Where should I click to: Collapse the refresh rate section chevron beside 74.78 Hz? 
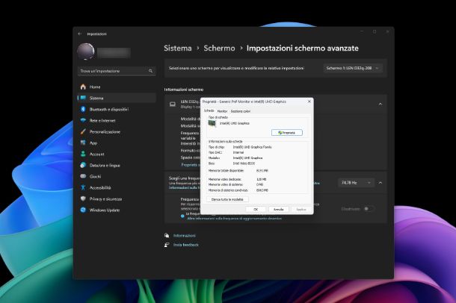[380, 183]
